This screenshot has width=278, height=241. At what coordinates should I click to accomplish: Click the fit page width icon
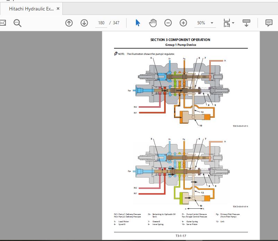click(227, 23)
